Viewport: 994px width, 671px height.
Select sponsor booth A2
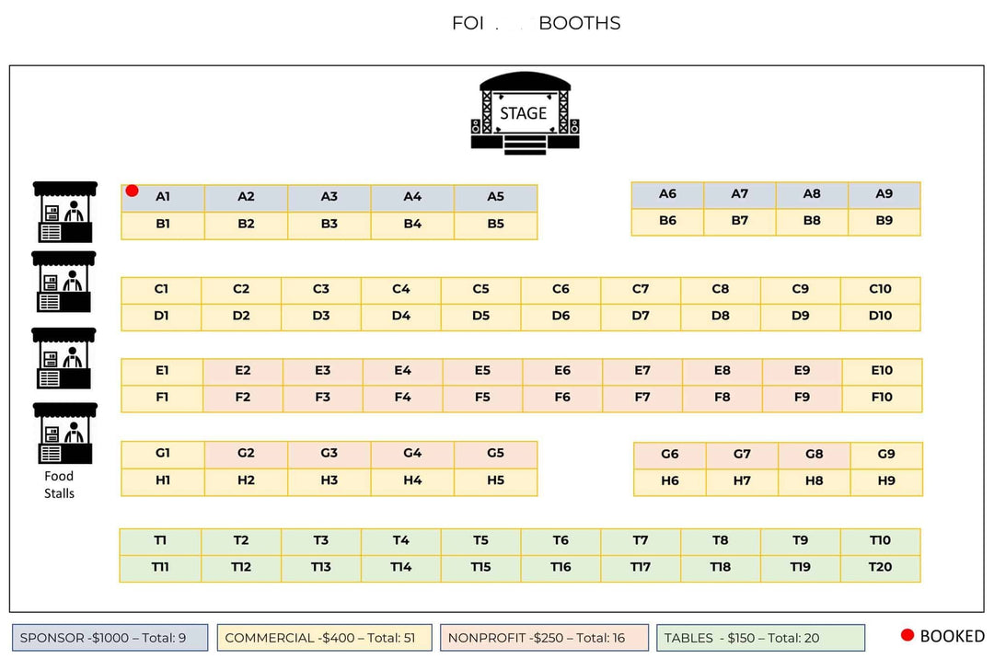[246, 198]
